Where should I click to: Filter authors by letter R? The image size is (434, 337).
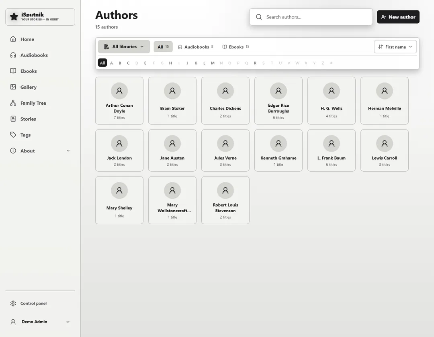(255, 63)
